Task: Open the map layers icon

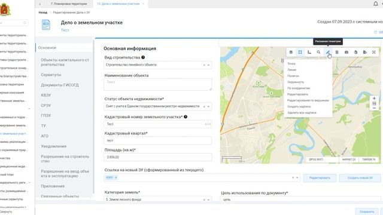Action: pyautogui.click(x=291, y=52)
